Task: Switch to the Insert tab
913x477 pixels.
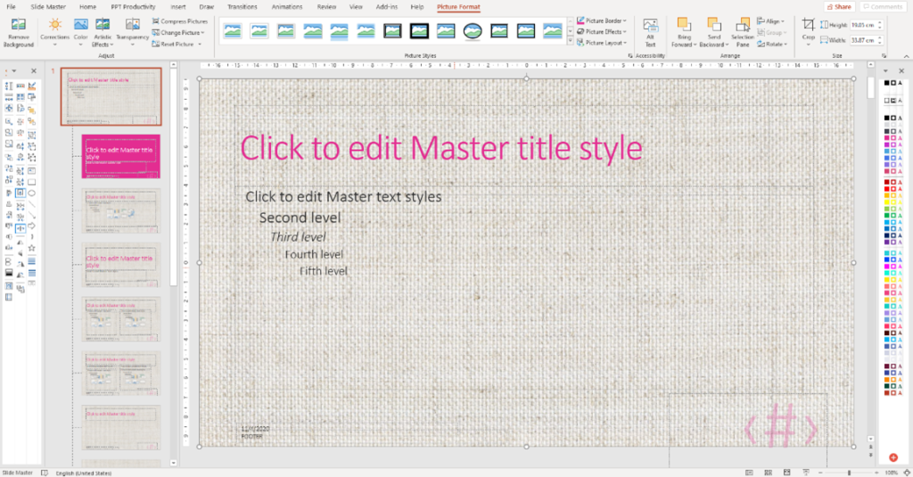Action: coord(178,7)
